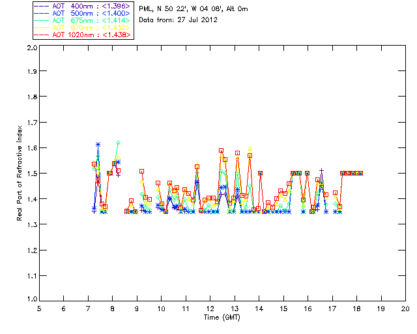Click the 1.0 y-axis tick label
Screen dimensions: 417x334
click(x=32, y=299)
